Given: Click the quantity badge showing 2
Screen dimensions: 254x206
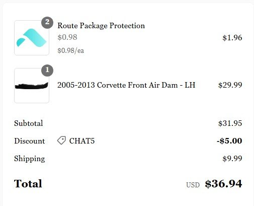Looking at the screenshot, I should [47, 23].
